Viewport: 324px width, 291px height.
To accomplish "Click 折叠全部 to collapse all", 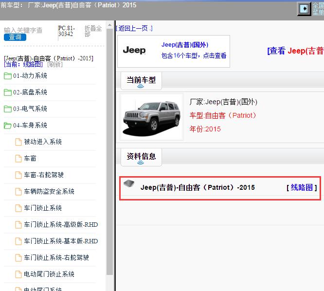I will (x=93, y=31).
